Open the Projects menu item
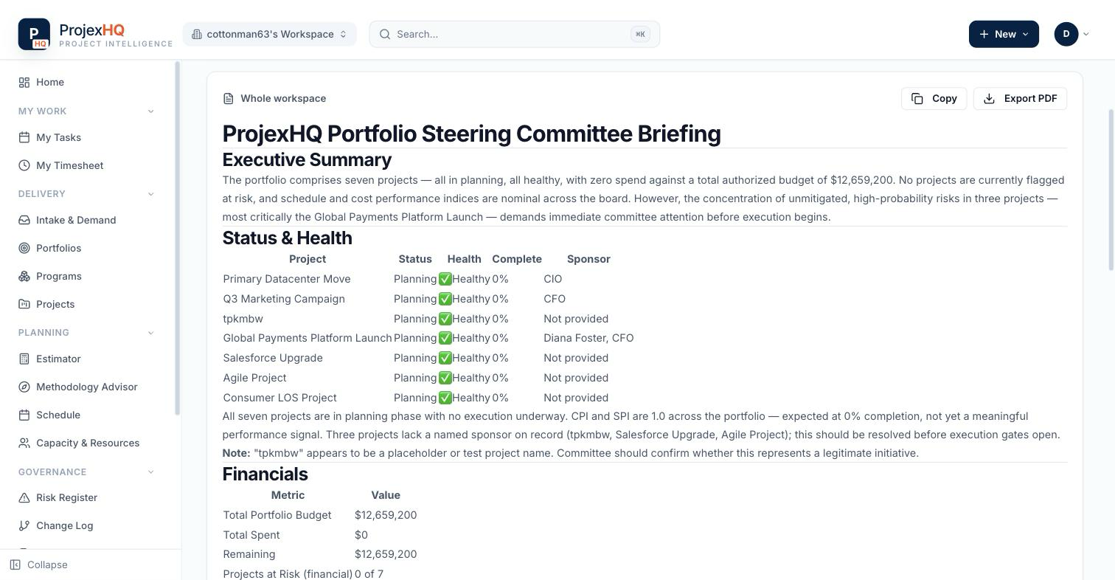 tap(55, 304)
